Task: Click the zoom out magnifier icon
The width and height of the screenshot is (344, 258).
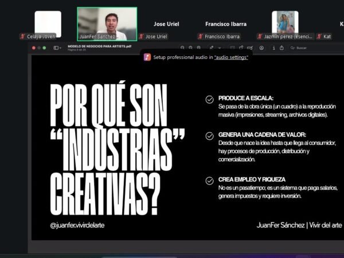Action: (182, 48)
